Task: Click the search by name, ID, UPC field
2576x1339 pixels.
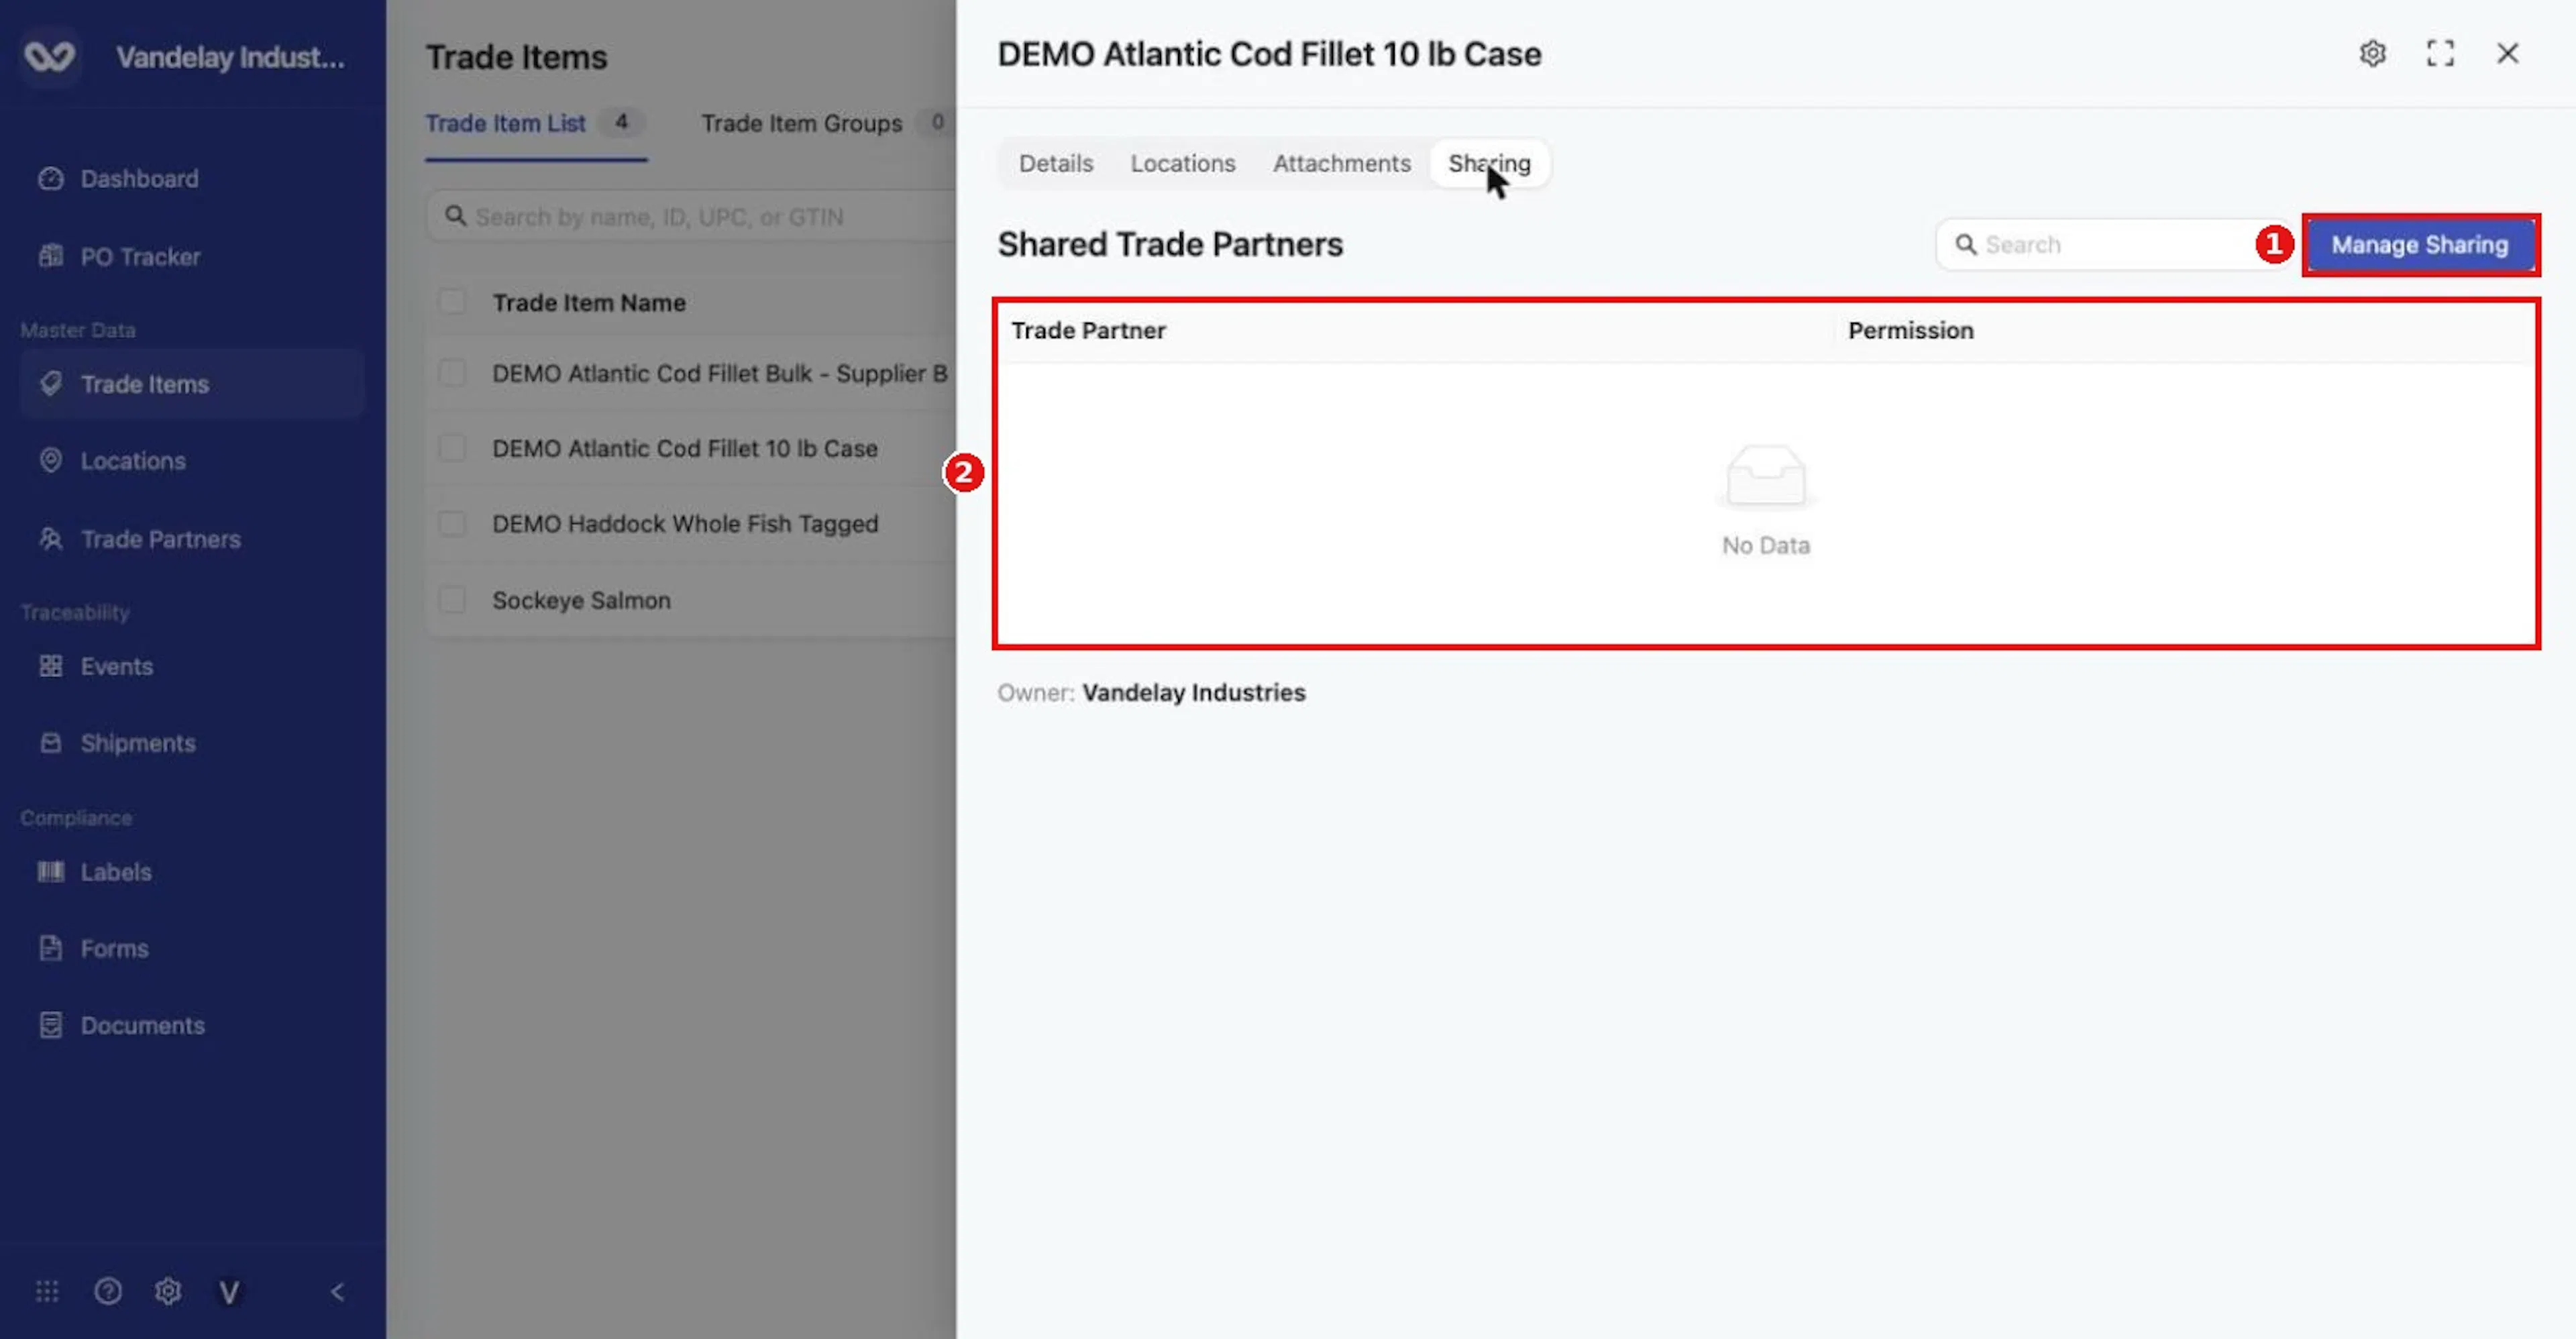Action: tap(690, 217)
